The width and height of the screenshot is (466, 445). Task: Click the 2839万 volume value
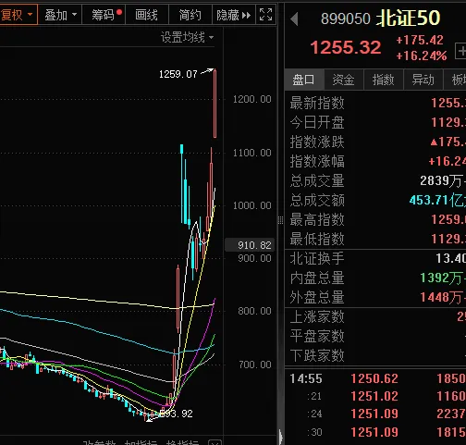pos(443,180)
